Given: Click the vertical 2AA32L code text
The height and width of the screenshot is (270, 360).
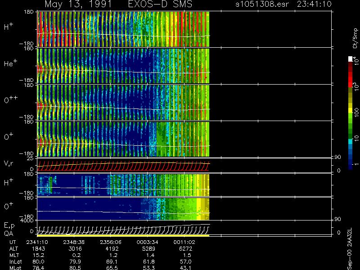Looking at the screenshot, I should (350, 237).
